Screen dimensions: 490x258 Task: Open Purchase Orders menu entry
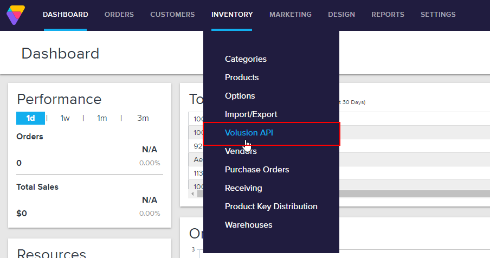point(257,170)
